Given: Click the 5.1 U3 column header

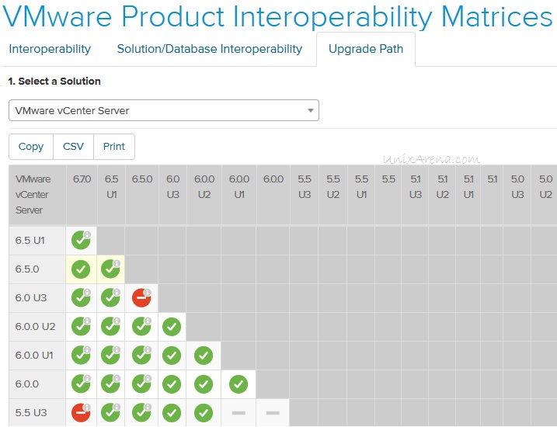Looking at the screenshot, I should pyautogui.click(x=416, y=195).
